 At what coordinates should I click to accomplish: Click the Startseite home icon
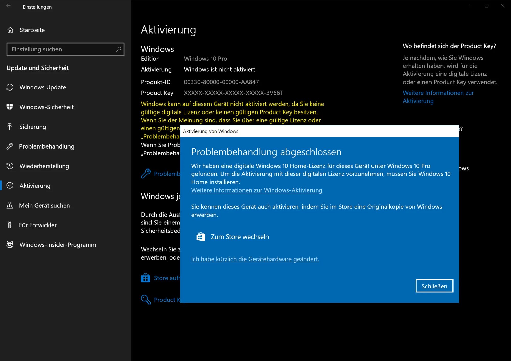click(x=10, y=30)
